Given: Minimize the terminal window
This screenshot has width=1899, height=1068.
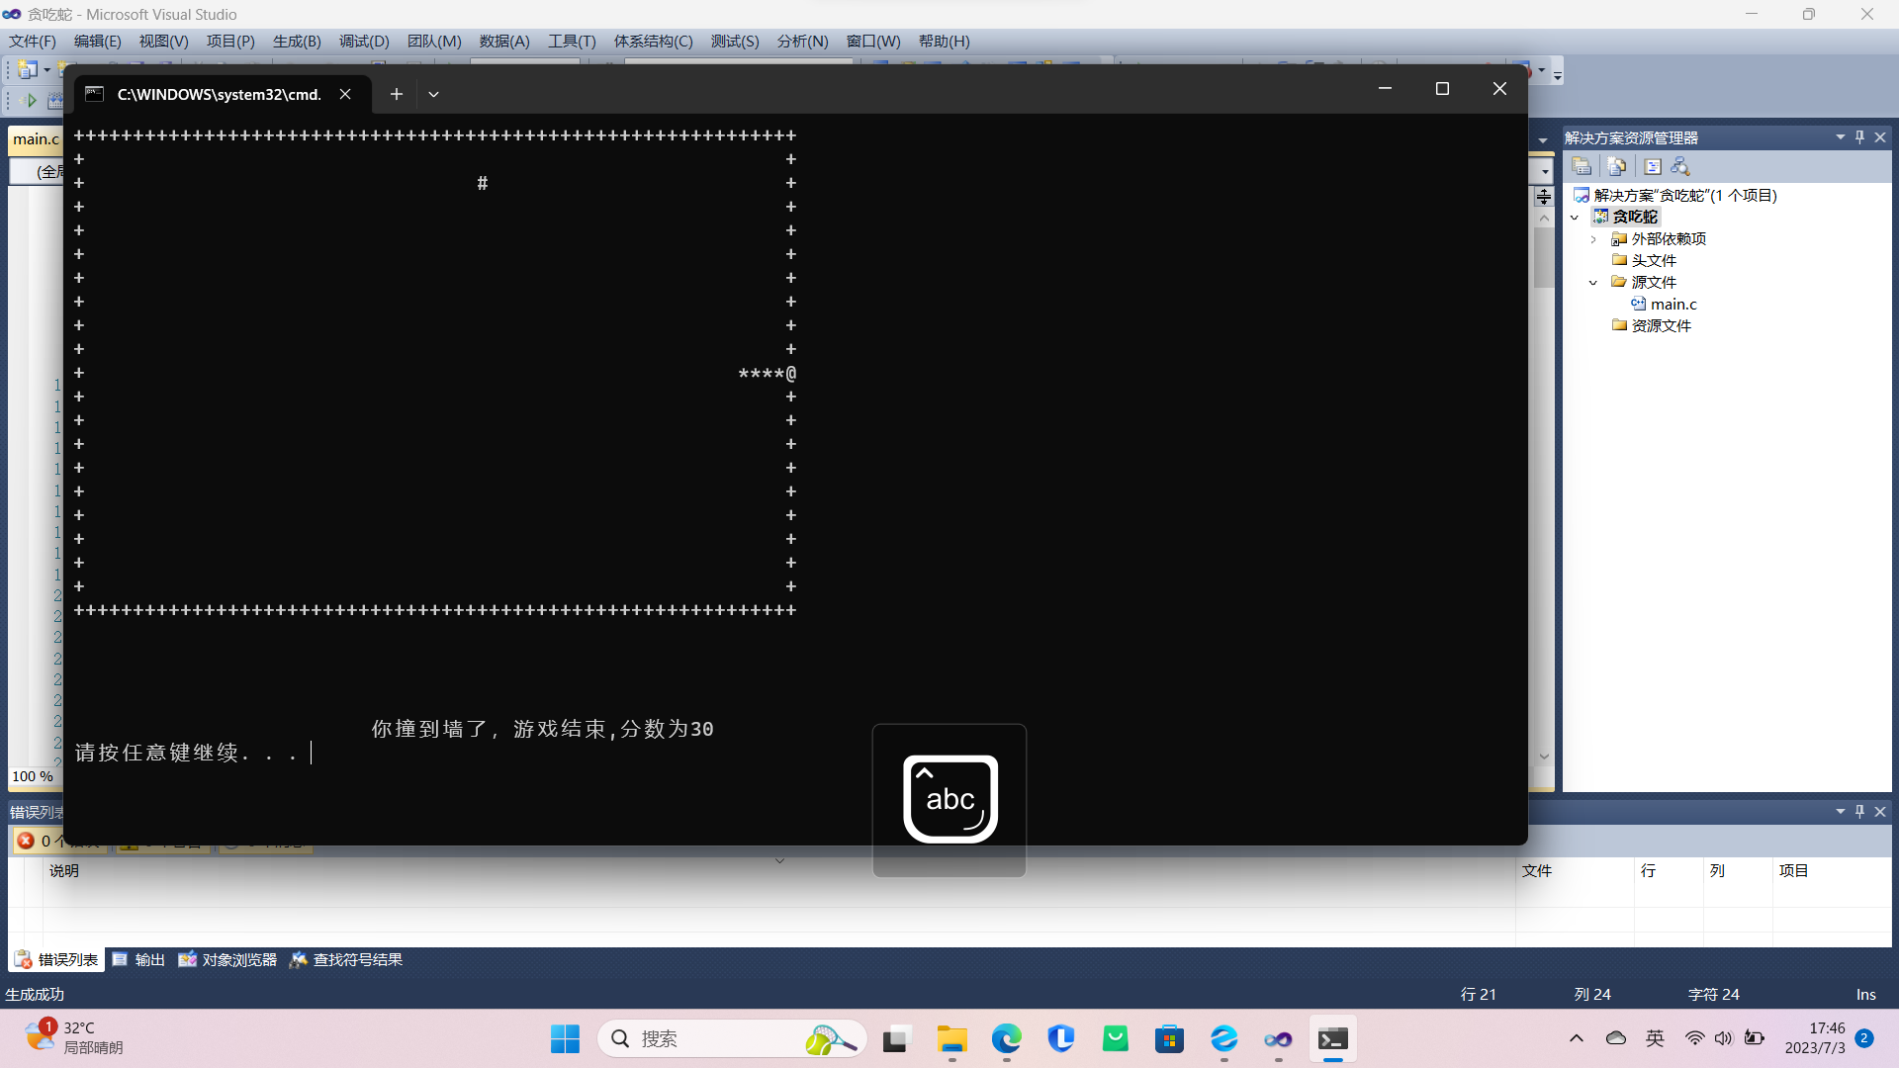Looking at the screenshot, I should [1385, 89].
